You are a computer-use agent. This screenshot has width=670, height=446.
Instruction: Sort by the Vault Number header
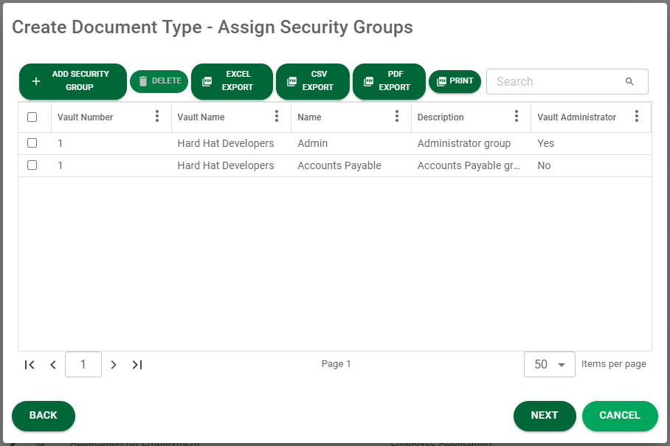pyautogui.click(x=85, y=117)
